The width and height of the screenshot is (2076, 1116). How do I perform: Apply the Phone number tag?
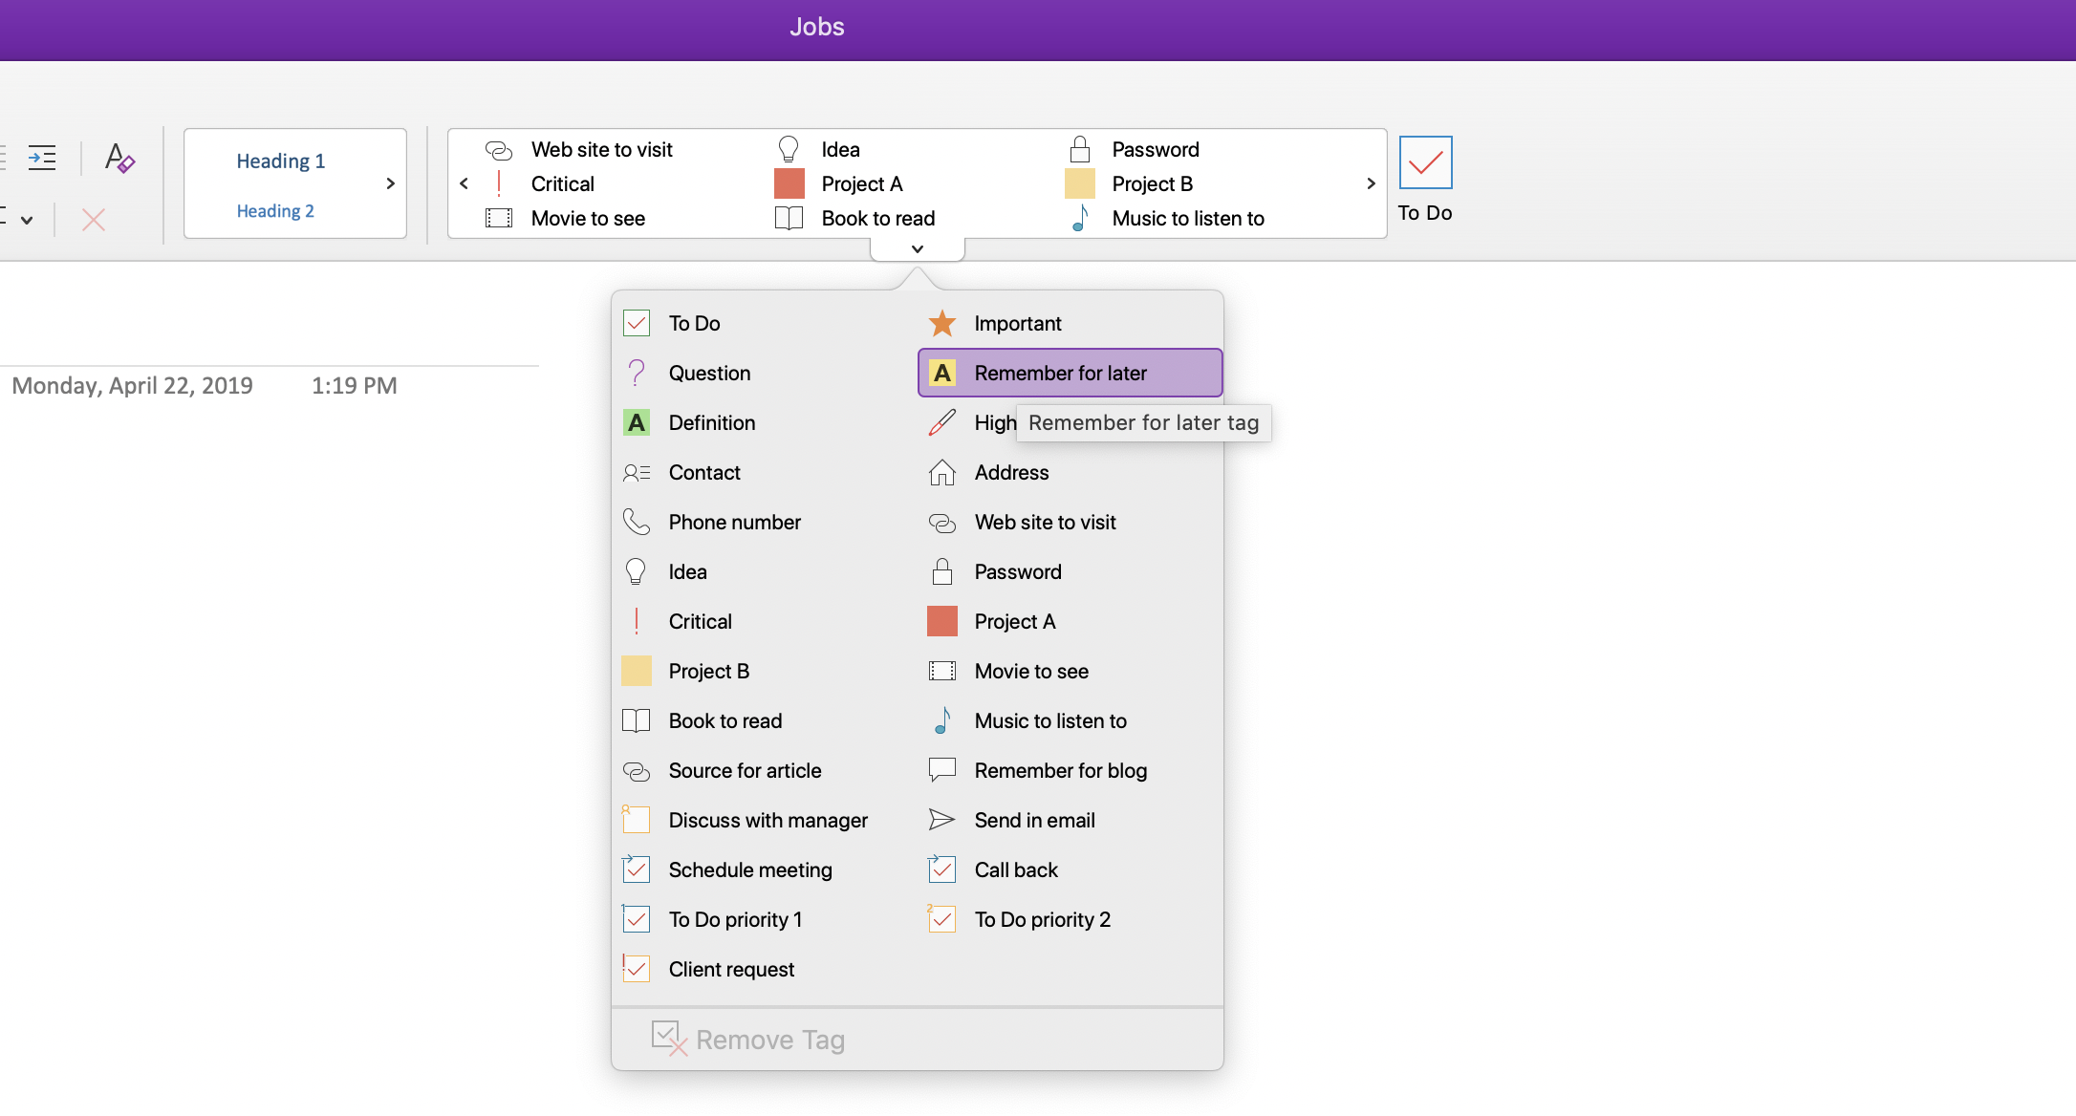click(x=733, y=523)
